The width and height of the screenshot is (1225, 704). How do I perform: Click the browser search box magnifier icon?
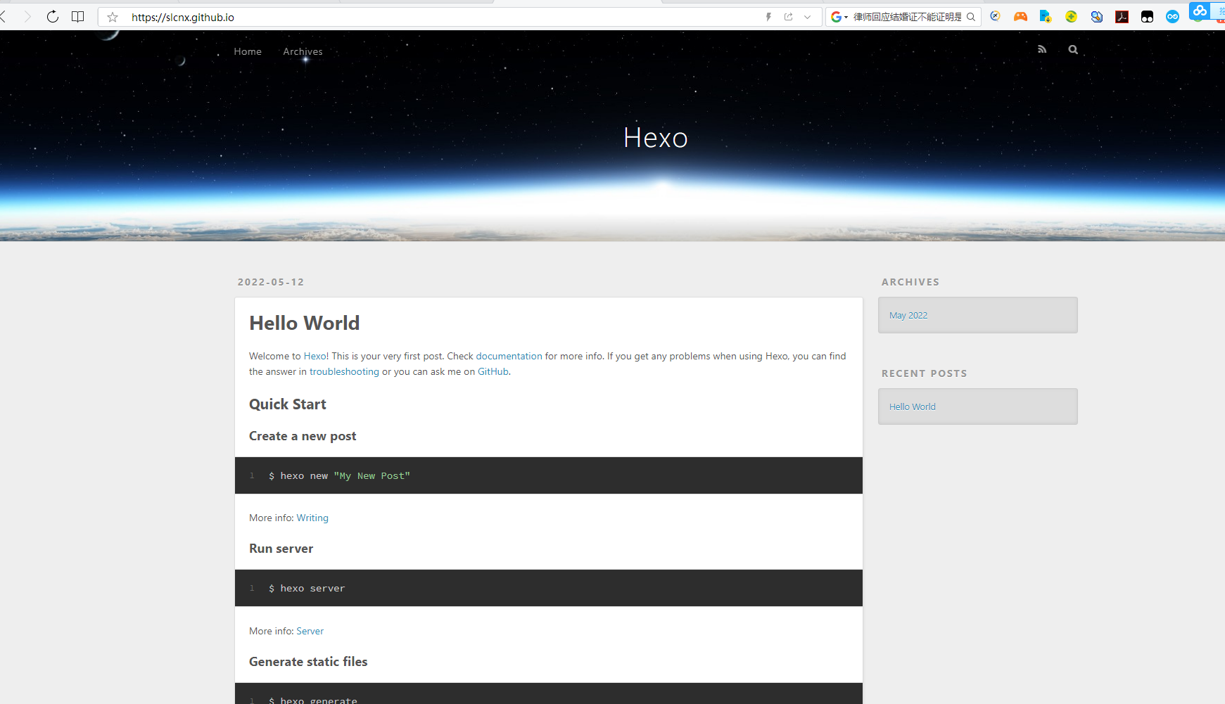pos(971,17)
